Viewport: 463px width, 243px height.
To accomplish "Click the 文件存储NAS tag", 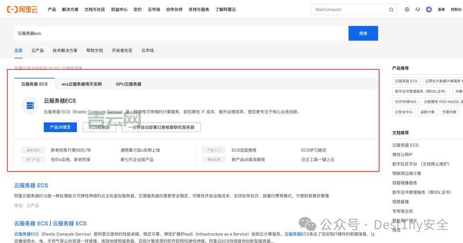I will click(x=405, y=102).
